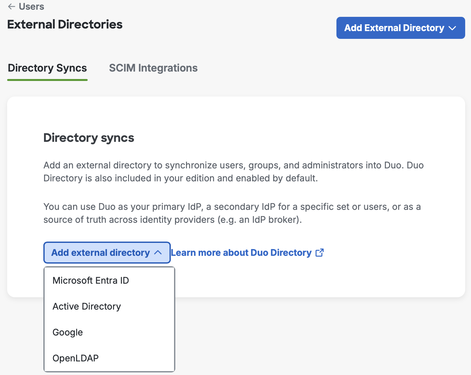
Task: Click the chevron on Add External Directory button
Action: pyautogui.click(x=453, y=28)
